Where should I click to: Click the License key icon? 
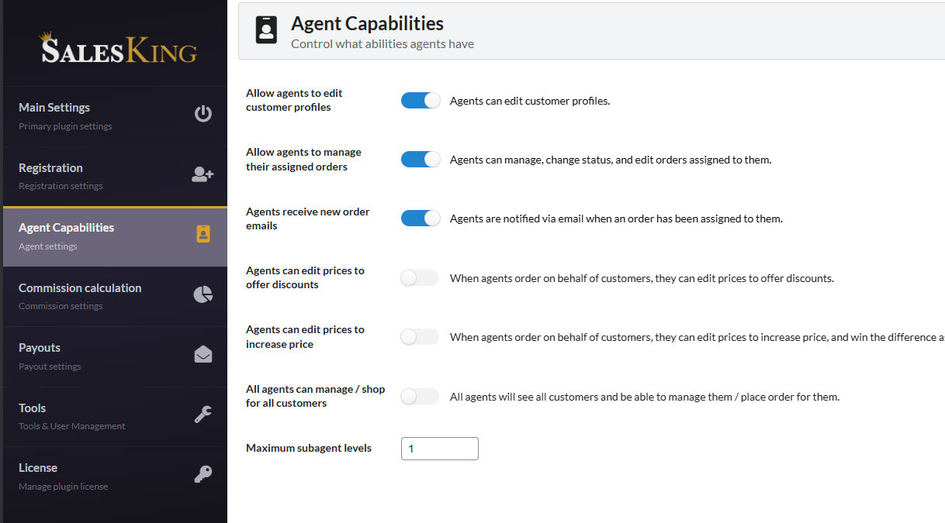pyautogui.click(x=202, y=474)
